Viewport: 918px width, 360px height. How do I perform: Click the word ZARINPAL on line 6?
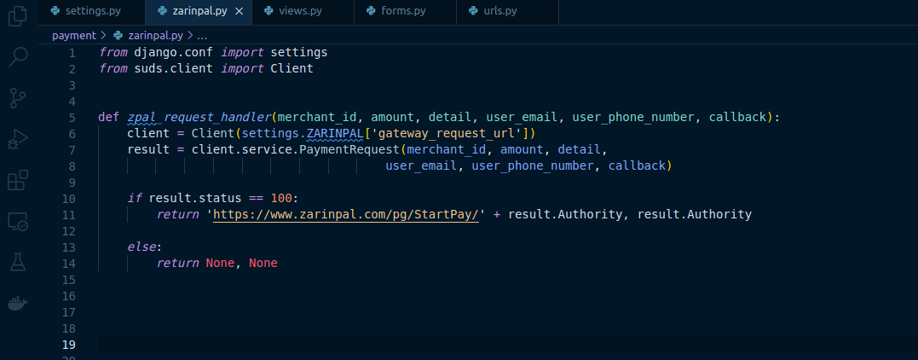click(335, 134)
